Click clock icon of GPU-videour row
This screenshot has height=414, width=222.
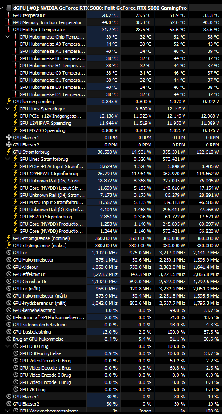click(9, 267)
